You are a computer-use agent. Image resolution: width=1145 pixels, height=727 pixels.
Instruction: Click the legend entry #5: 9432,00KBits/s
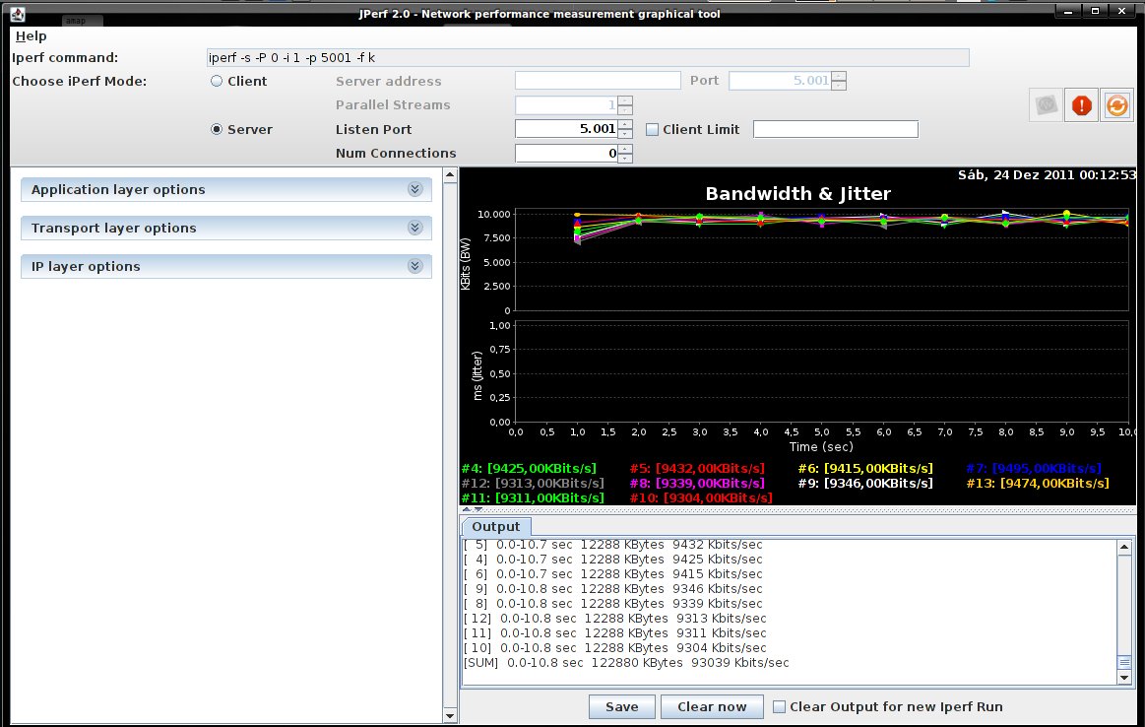tap(697, 468)
